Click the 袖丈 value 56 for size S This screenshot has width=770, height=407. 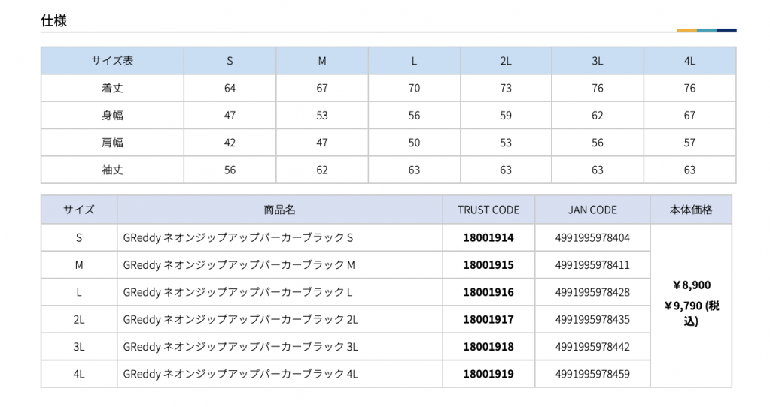pyautogui.click(x=230, y=170)
